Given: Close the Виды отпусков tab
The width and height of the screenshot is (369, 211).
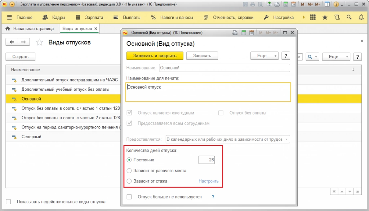Looking at the screenshot, I should pyautogui.click(x=96, y=28).
